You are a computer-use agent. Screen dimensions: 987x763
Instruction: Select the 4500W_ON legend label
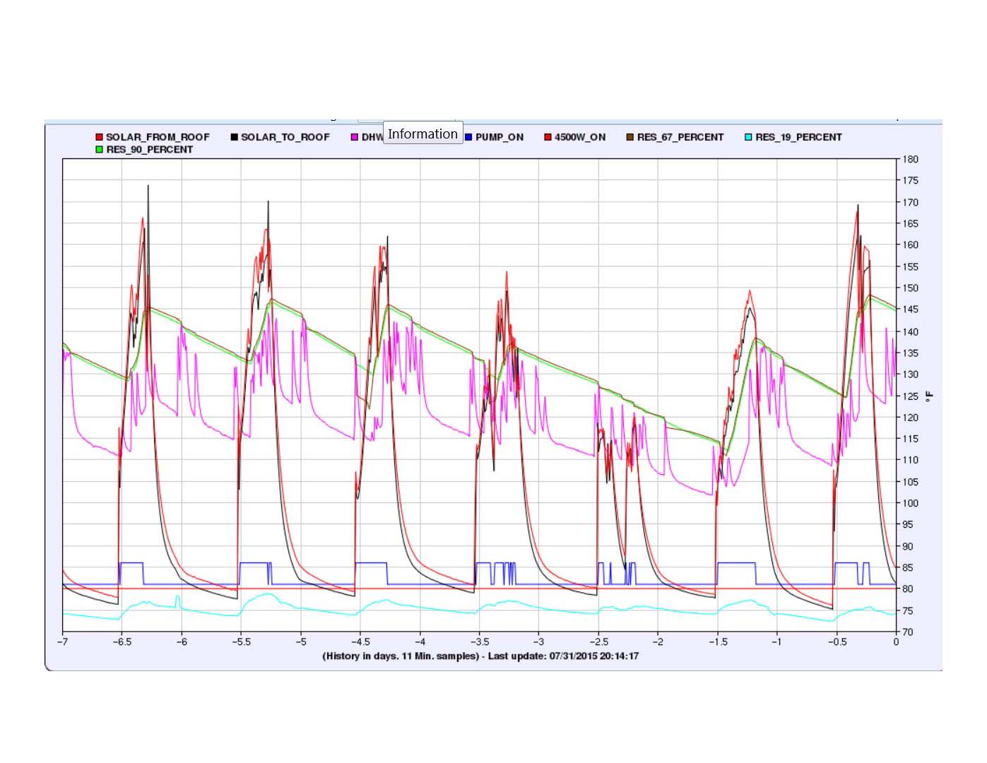580,137
